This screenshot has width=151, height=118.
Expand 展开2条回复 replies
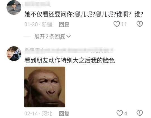pyautogui.click(x=50, y=37)
